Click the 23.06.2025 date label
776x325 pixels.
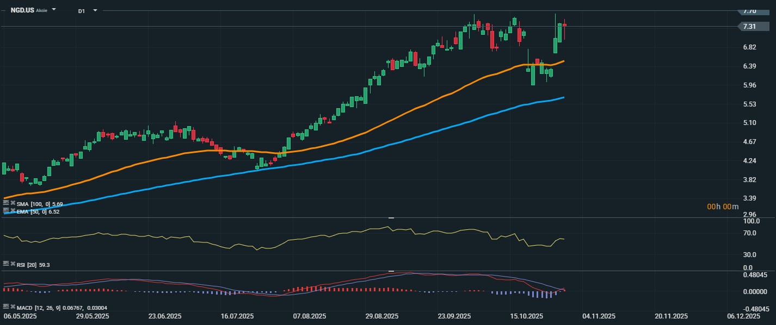(x=165, y=316)
